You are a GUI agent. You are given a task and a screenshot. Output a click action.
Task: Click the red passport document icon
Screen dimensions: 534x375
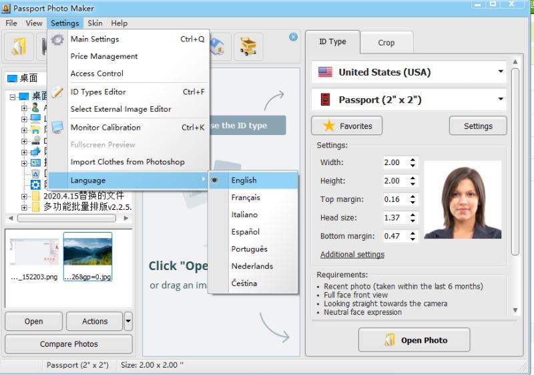(325, 100)
